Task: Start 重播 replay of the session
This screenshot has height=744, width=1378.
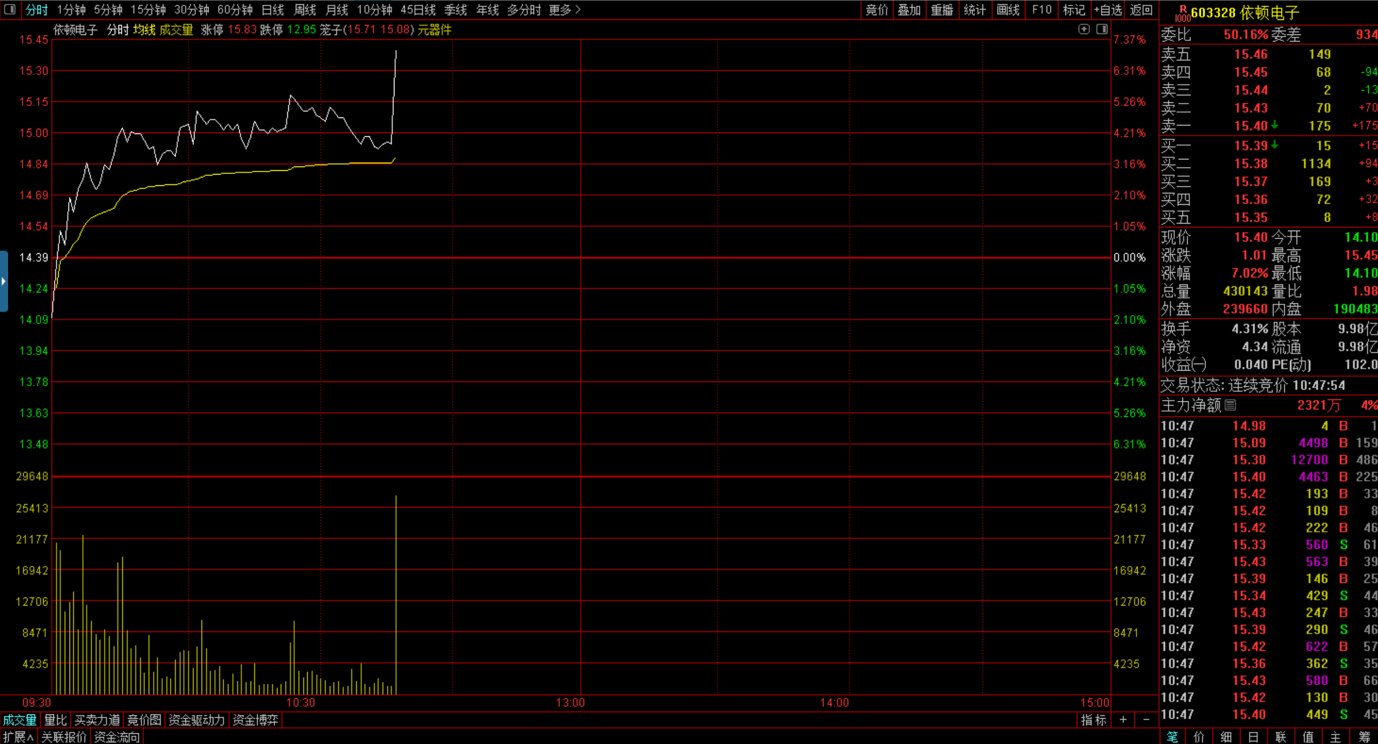Action: 942,10
